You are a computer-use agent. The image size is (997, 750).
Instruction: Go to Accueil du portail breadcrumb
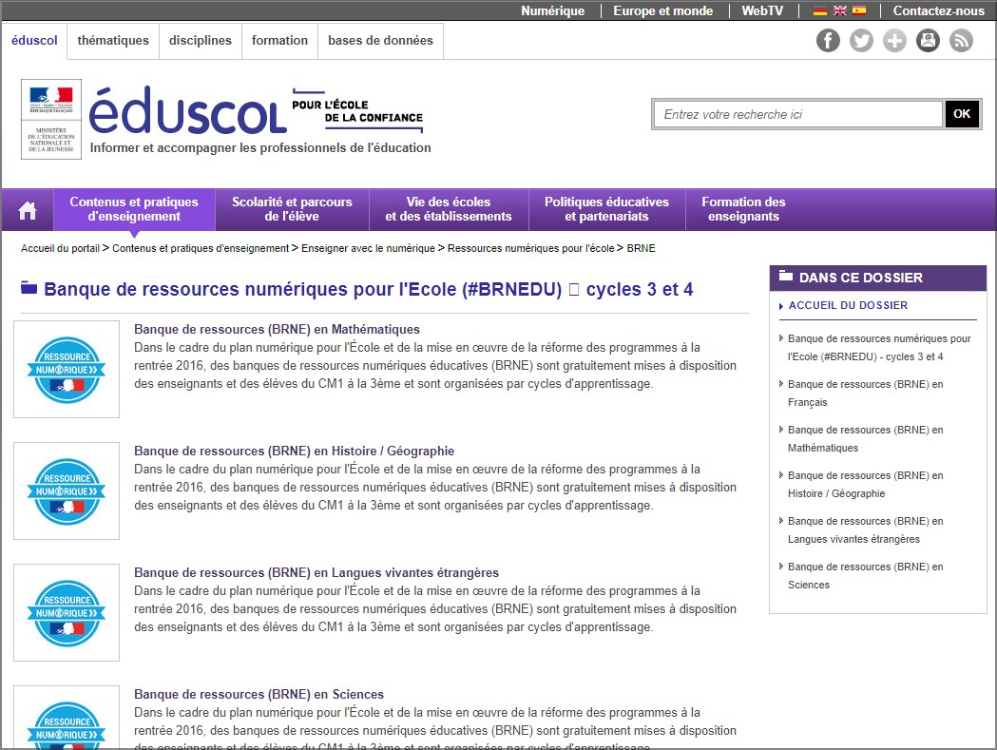(61, 249)
